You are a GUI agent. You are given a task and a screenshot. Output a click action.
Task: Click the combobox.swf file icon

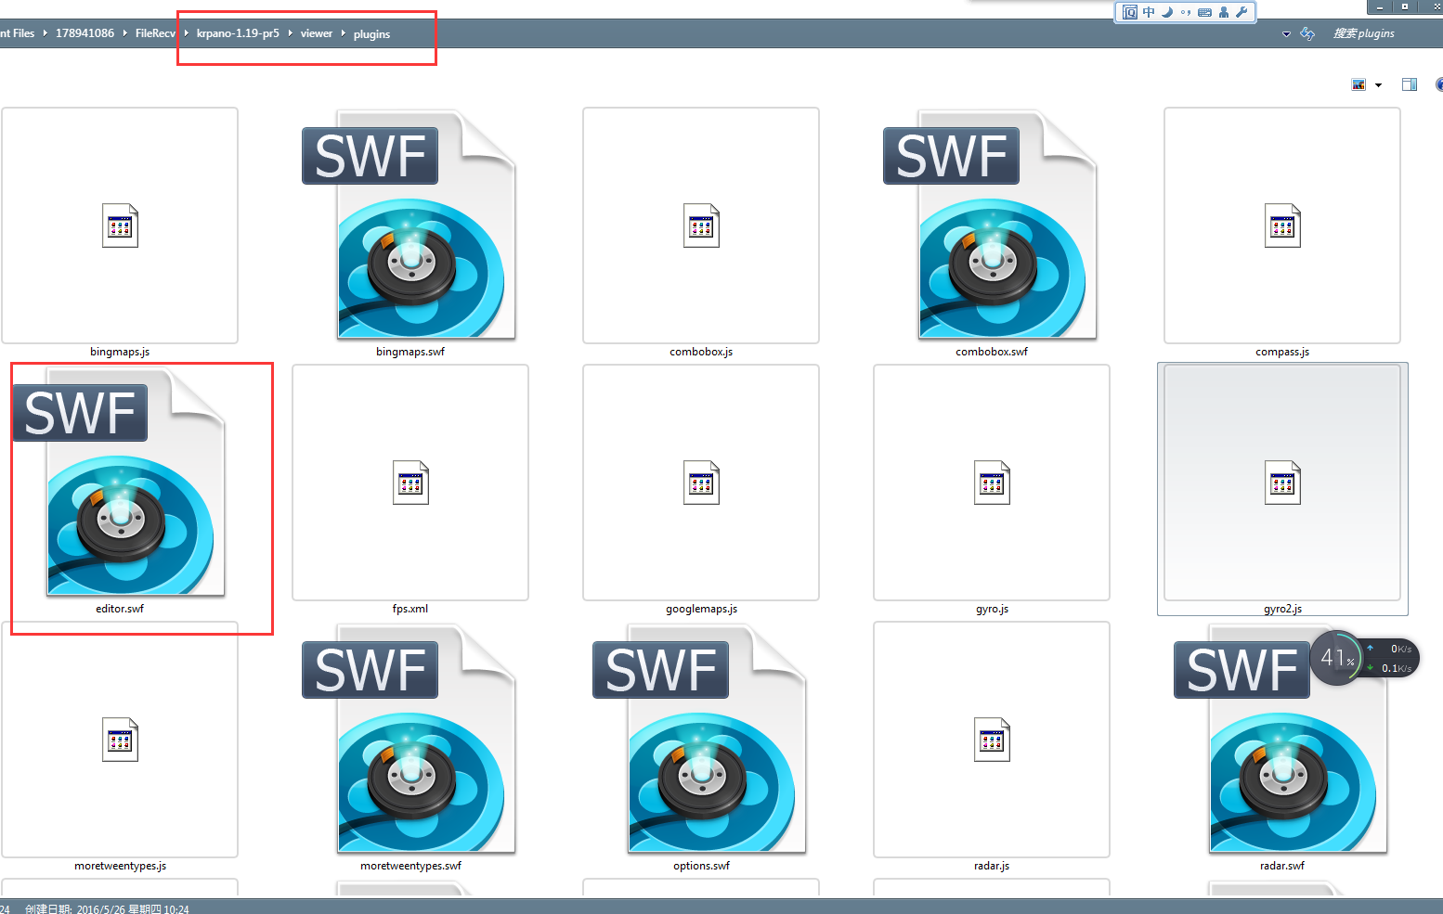(991, 225)
